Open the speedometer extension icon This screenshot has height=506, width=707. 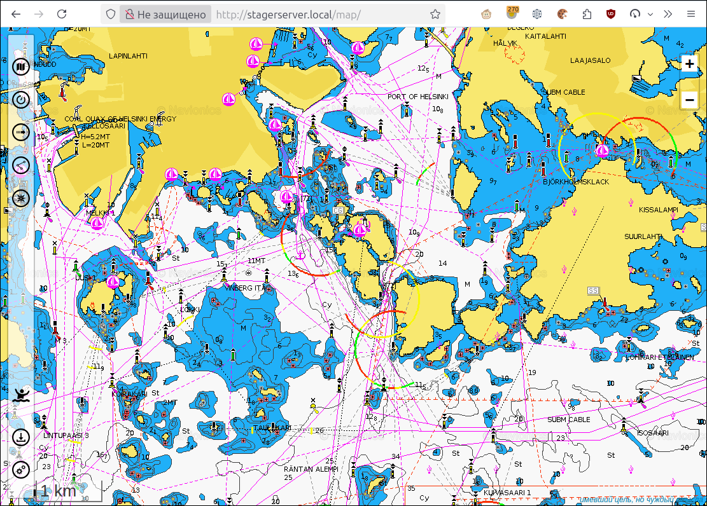tap(635, 15)
